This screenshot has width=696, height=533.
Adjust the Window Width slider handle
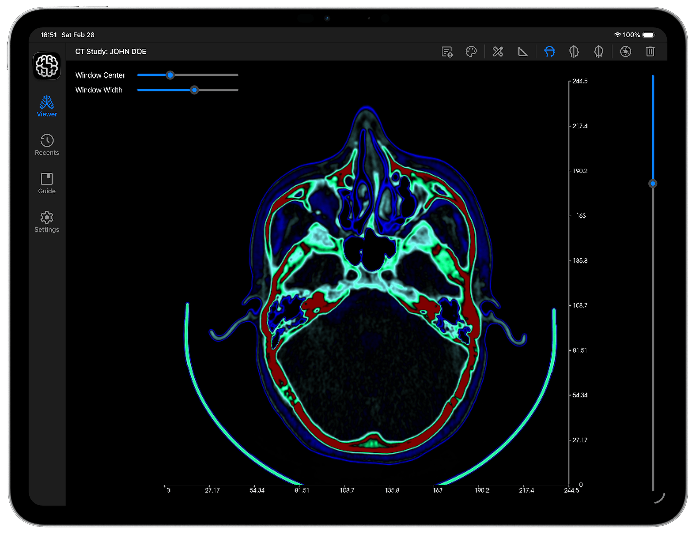pyautogui.click(x=195, y=90)
